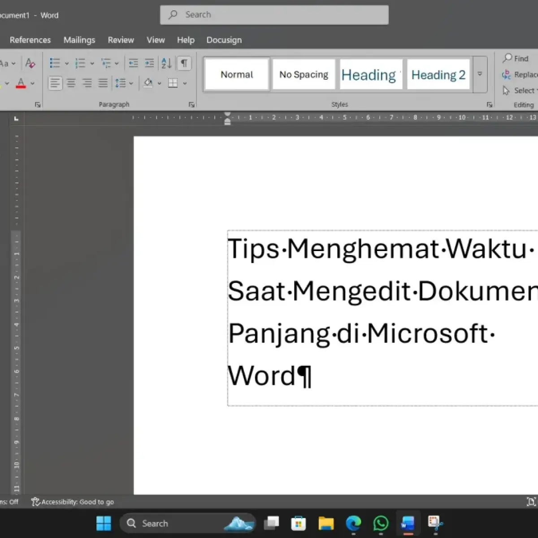
Task: Apply the Heading 1 style
Action: click(x=371, y=74)
